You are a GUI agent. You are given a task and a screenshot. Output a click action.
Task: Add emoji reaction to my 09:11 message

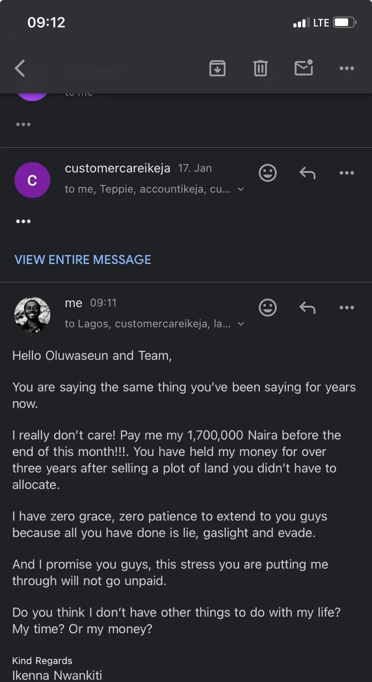[268, 308]
